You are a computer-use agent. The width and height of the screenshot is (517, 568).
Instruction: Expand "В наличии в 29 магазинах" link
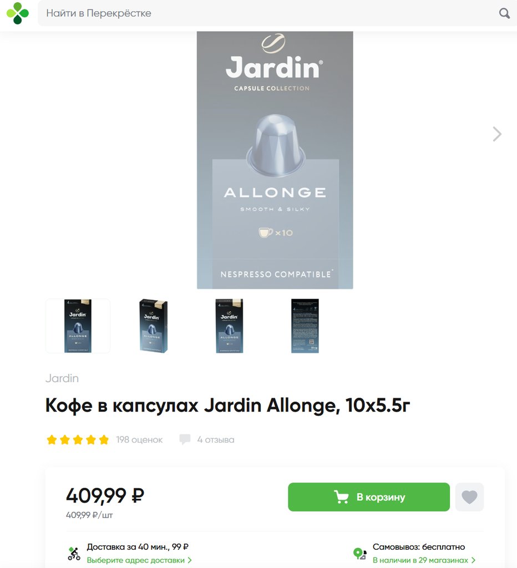tap(424, 560)
